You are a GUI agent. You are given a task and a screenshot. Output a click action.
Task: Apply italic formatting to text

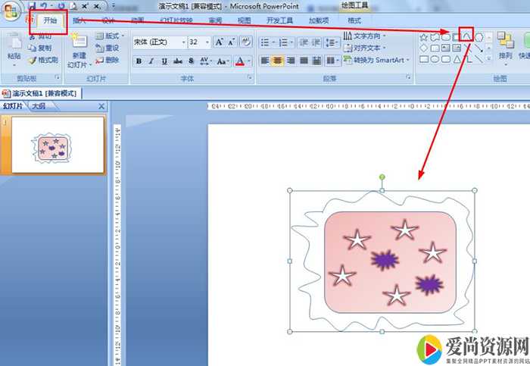click(x=151, y=61)
